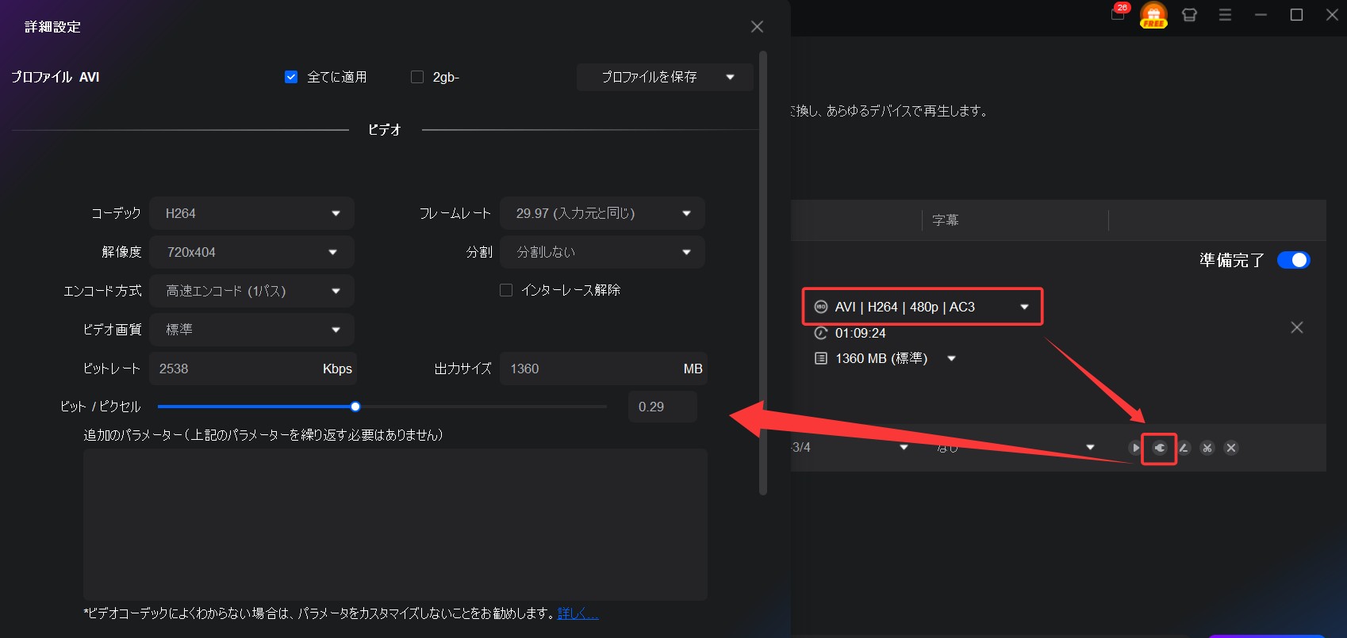The width and height of the screenshot is (1347, 638).
Task: Click the play preview icon
Action: (1135, 448)
